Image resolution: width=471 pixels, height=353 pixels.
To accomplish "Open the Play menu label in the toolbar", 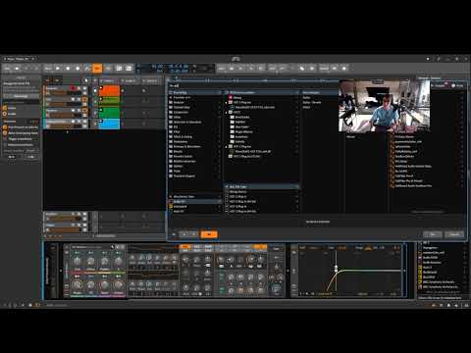I will point(48,69).
